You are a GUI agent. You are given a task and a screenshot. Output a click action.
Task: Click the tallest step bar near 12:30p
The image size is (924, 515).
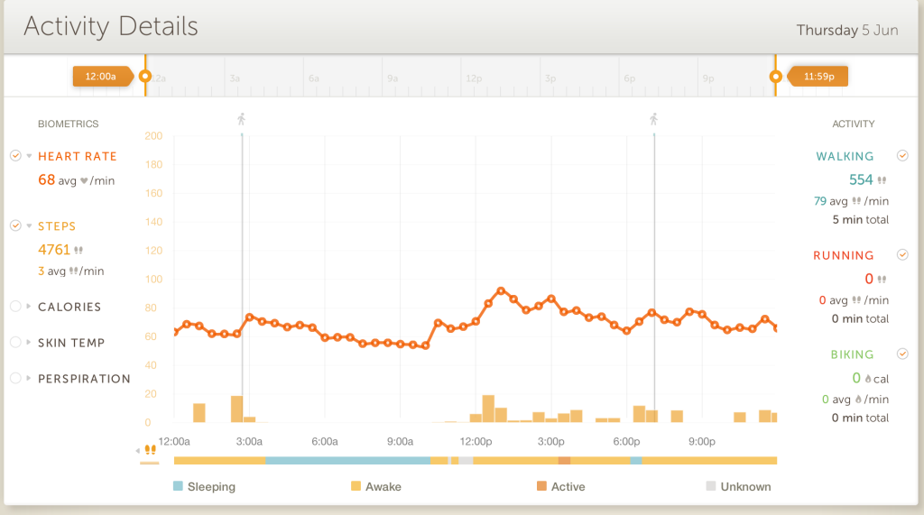click(x=488, y=409)
